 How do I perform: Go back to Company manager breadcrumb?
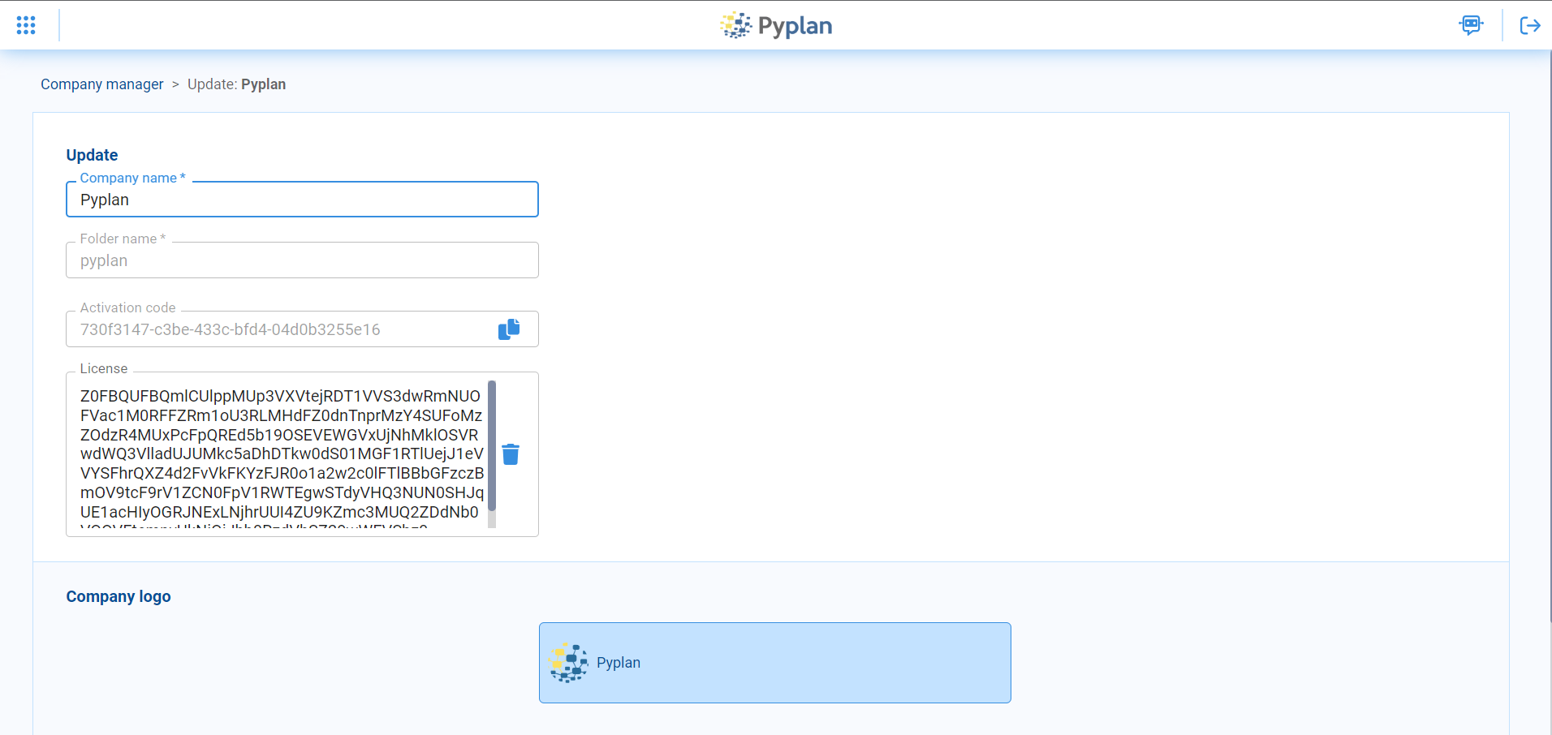[x=102, y=84]
